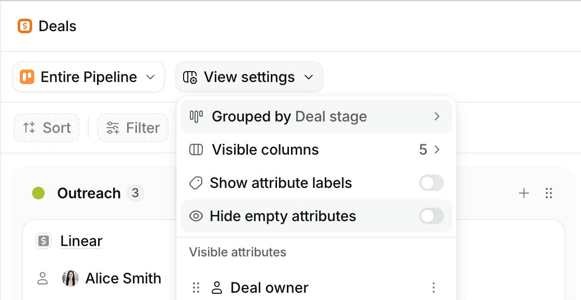The height and width of the screenshot is (300, 581).
Task: Click the kanban icon next to Grouped by
Action: (x=196, y=116)
